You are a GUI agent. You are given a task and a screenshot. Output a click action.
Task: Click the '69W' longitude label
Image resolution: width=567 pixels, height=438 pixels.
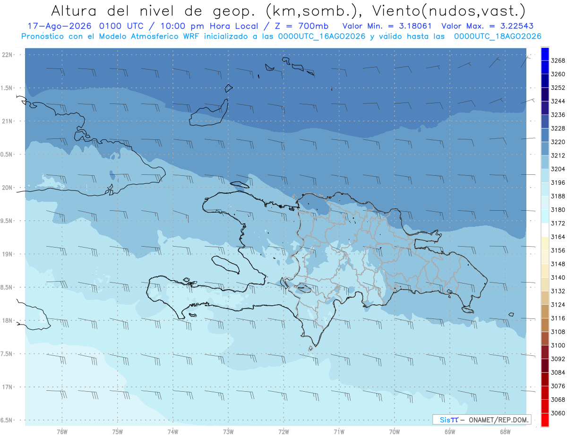[450, 432]
